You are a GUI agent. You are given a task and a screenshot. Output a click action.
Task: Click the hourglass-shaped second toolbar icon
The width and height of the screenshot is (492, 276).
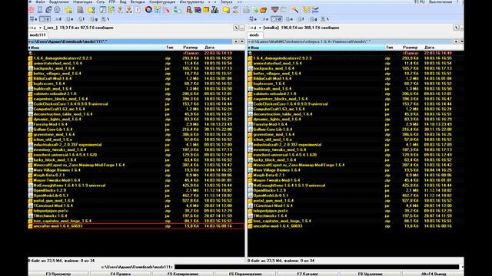coord(40,10)
